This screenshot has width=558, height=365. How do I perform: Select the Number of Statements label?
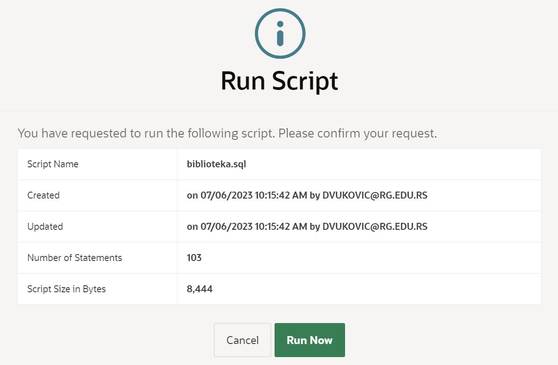tap(75, 258)
